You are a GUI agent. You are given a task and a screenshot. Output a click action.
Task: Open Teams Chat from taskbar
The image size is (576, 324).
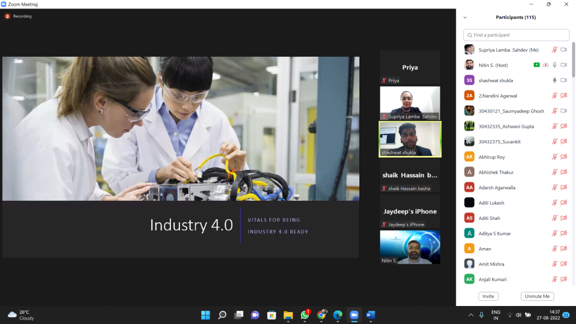(x=255, y=315)
